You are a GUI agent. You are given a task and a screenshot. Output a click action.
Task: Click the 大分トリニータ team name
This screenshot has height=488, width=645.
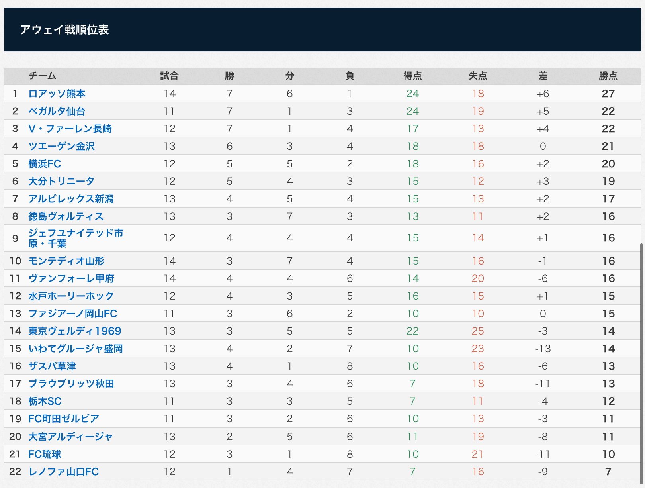(x=61, y=181)
